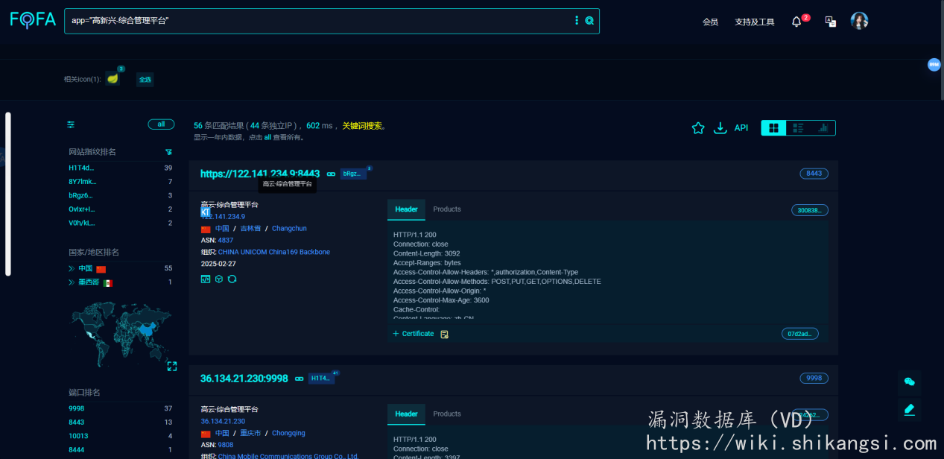Click the edit feedback floating button

[x=909, y=409]
